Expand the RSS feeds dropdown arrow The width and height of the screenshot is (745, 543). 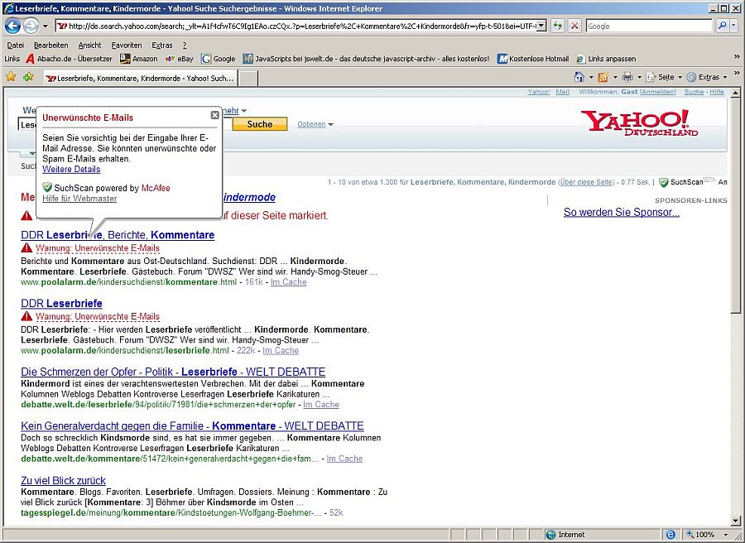pos(615,77)
